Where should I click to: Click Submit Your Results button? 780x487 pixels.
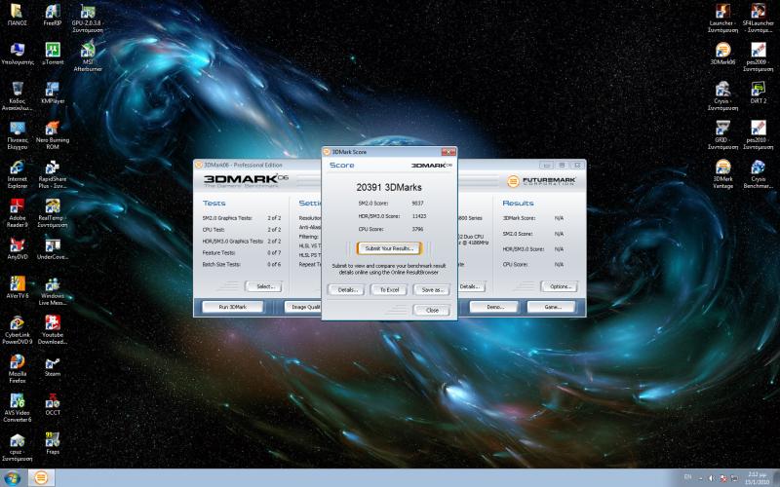click(389, 248)
